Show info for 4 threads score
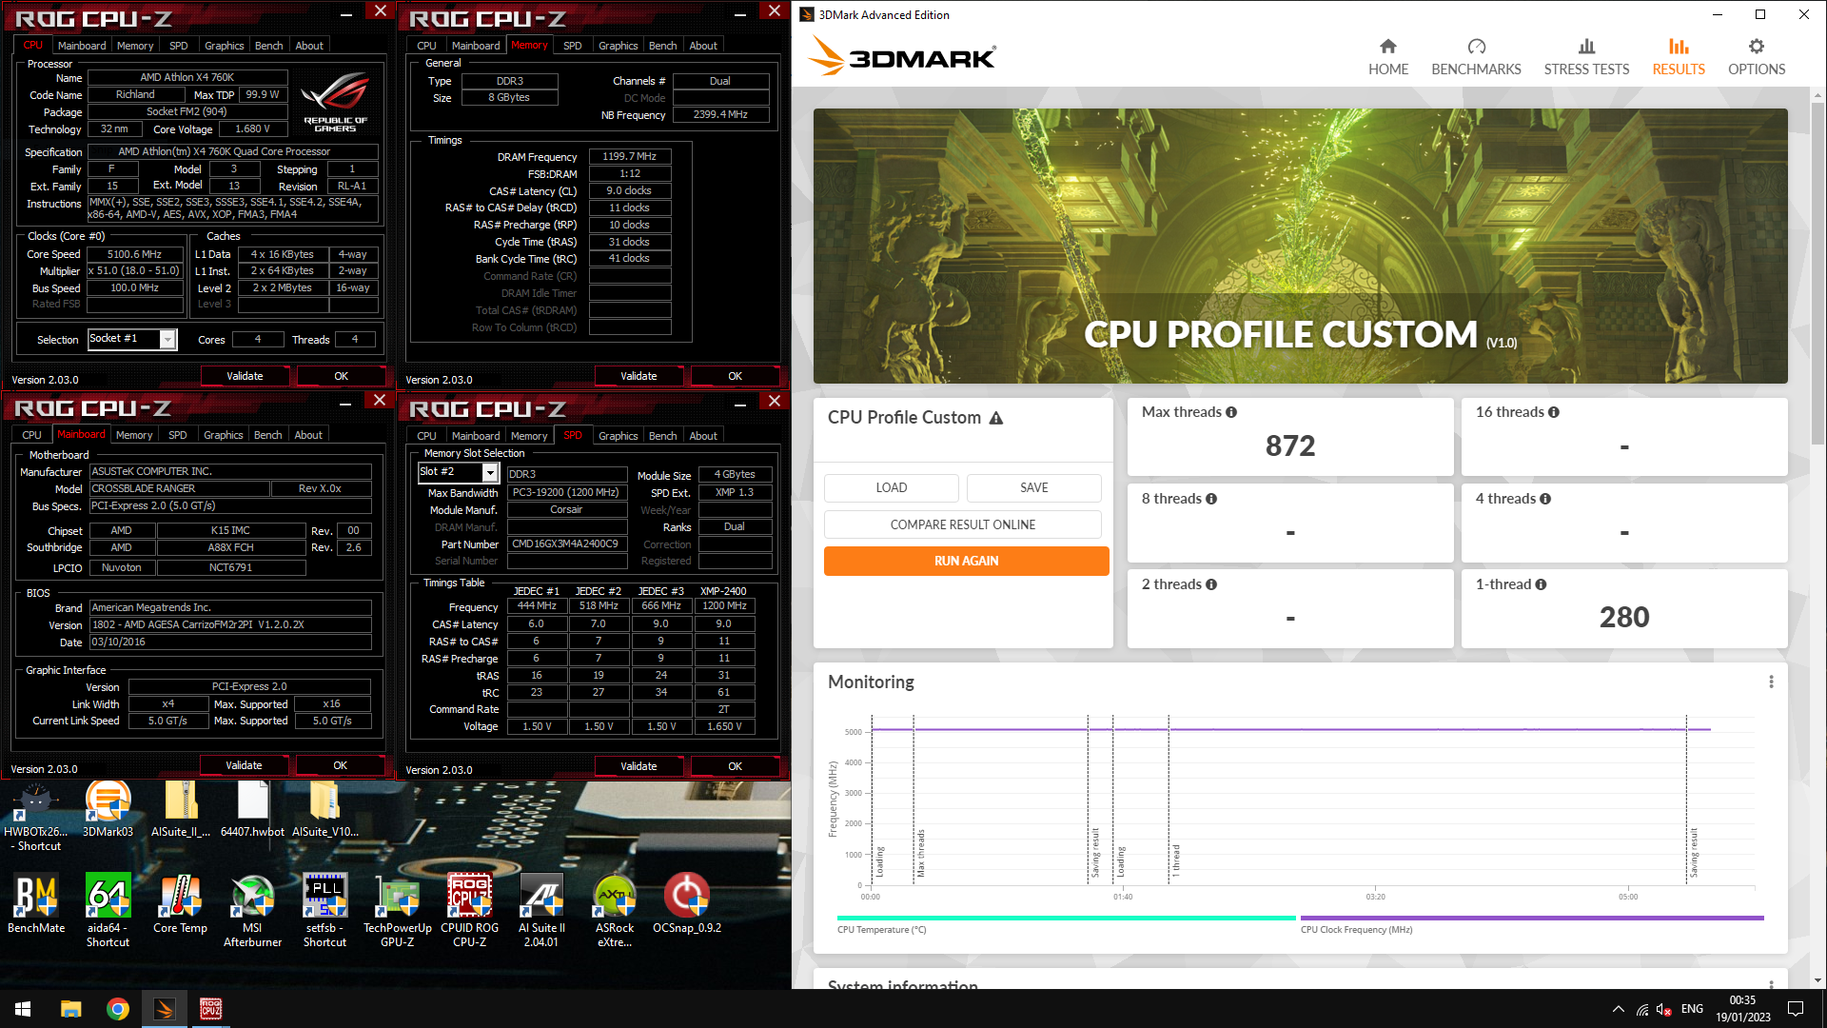The height and width of the screenshot is (1028, 1827). (1545, 499)
